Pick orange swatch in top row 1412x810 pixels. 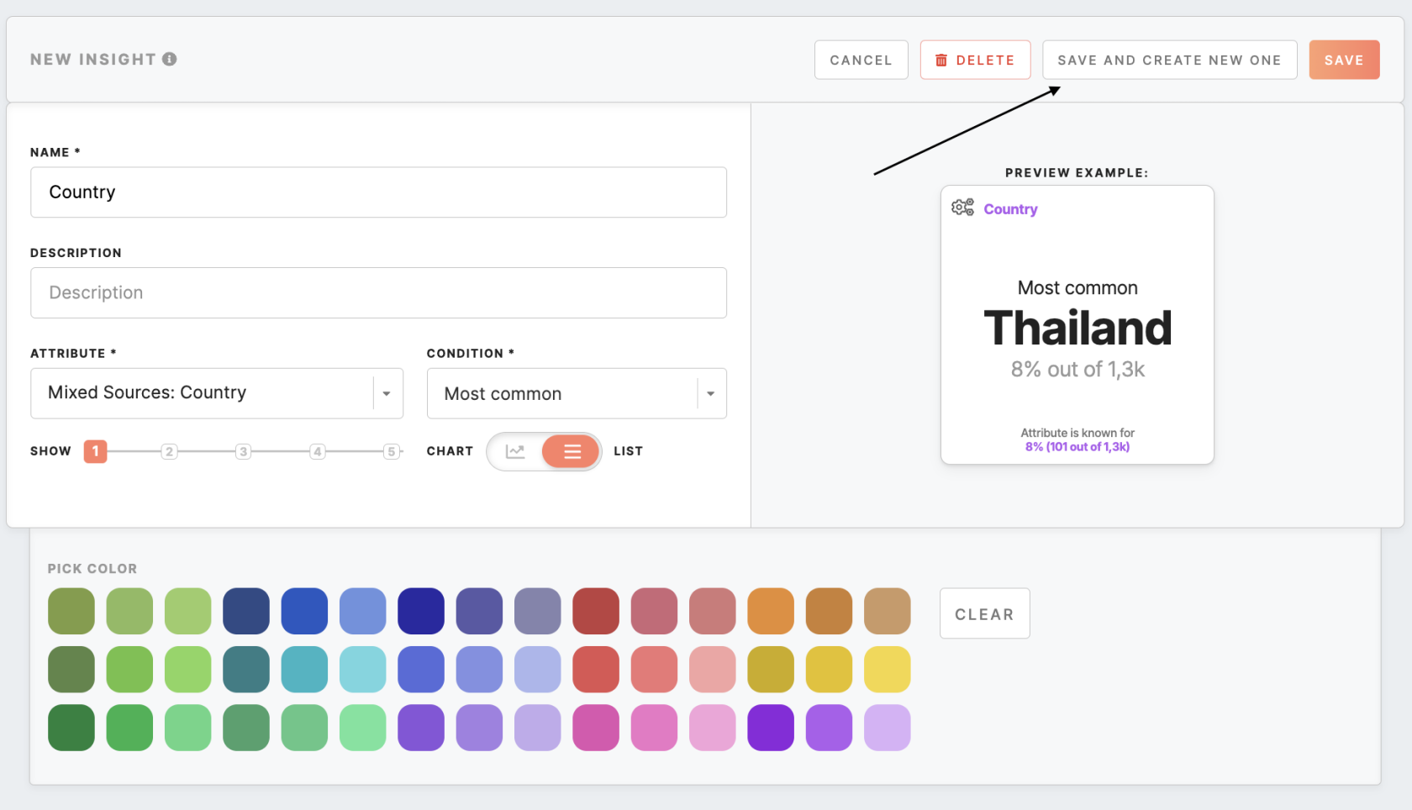(771, 611)
